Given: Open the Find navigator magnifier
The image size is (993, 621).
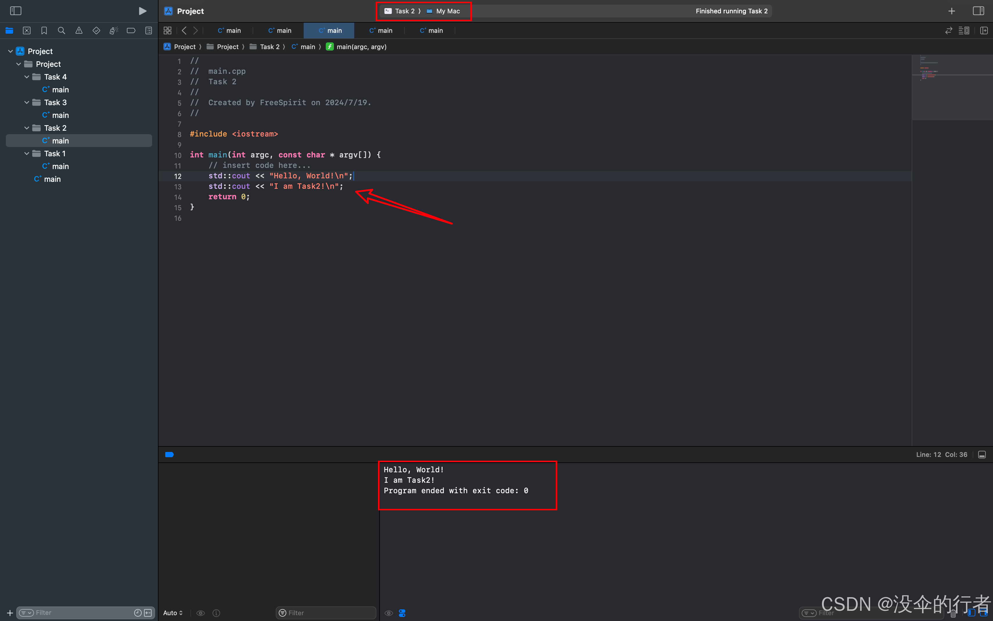Looking at the screenshot, I should tap(62, 30).
